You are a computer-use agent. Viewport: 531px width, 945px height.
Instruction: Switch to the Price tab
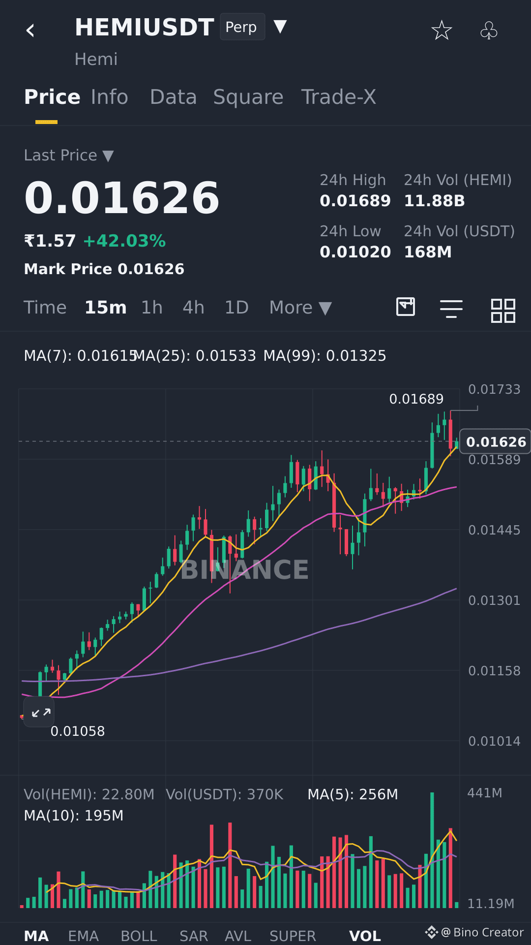[52, 97]
